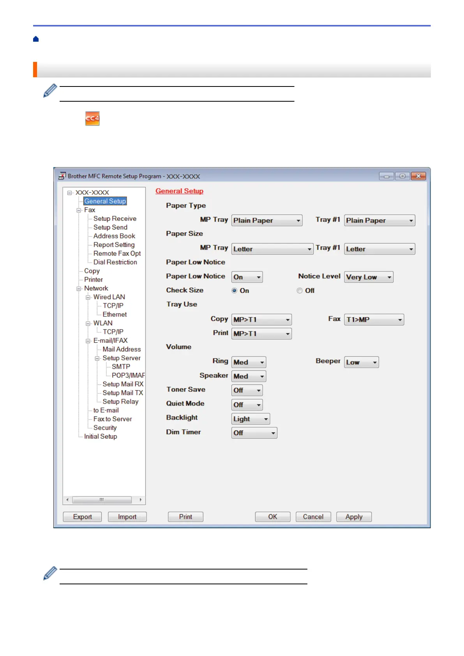Screen dimensions: 464x656
Task: Collapse the Network tree node
Action: 79,288
